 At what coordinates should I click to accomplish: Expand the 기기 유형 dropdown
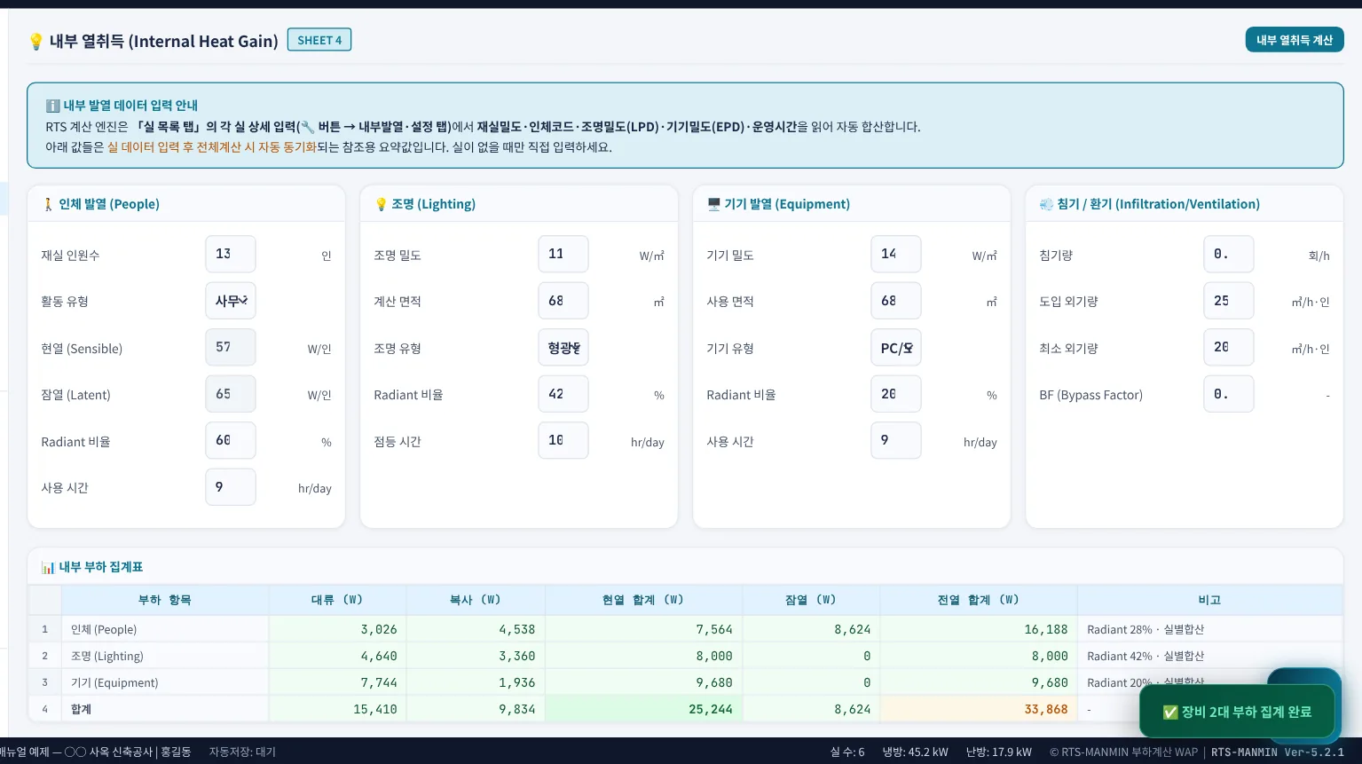[x=896, y=348]
